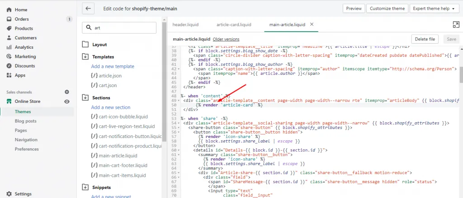Viewport: 463px width, 198px height.
Task: Click the Discounts badge icon
Action: (9, 66)
